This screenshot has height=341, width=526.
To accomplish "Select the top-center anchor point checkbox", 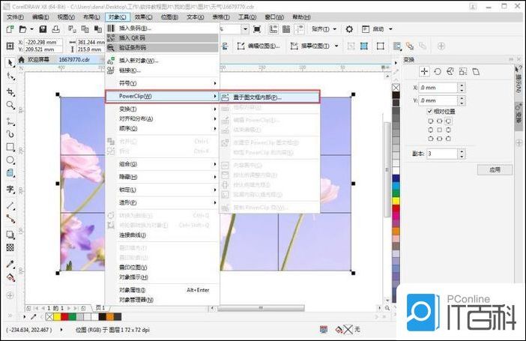I will pyautogui.click(x=439, y=121).
